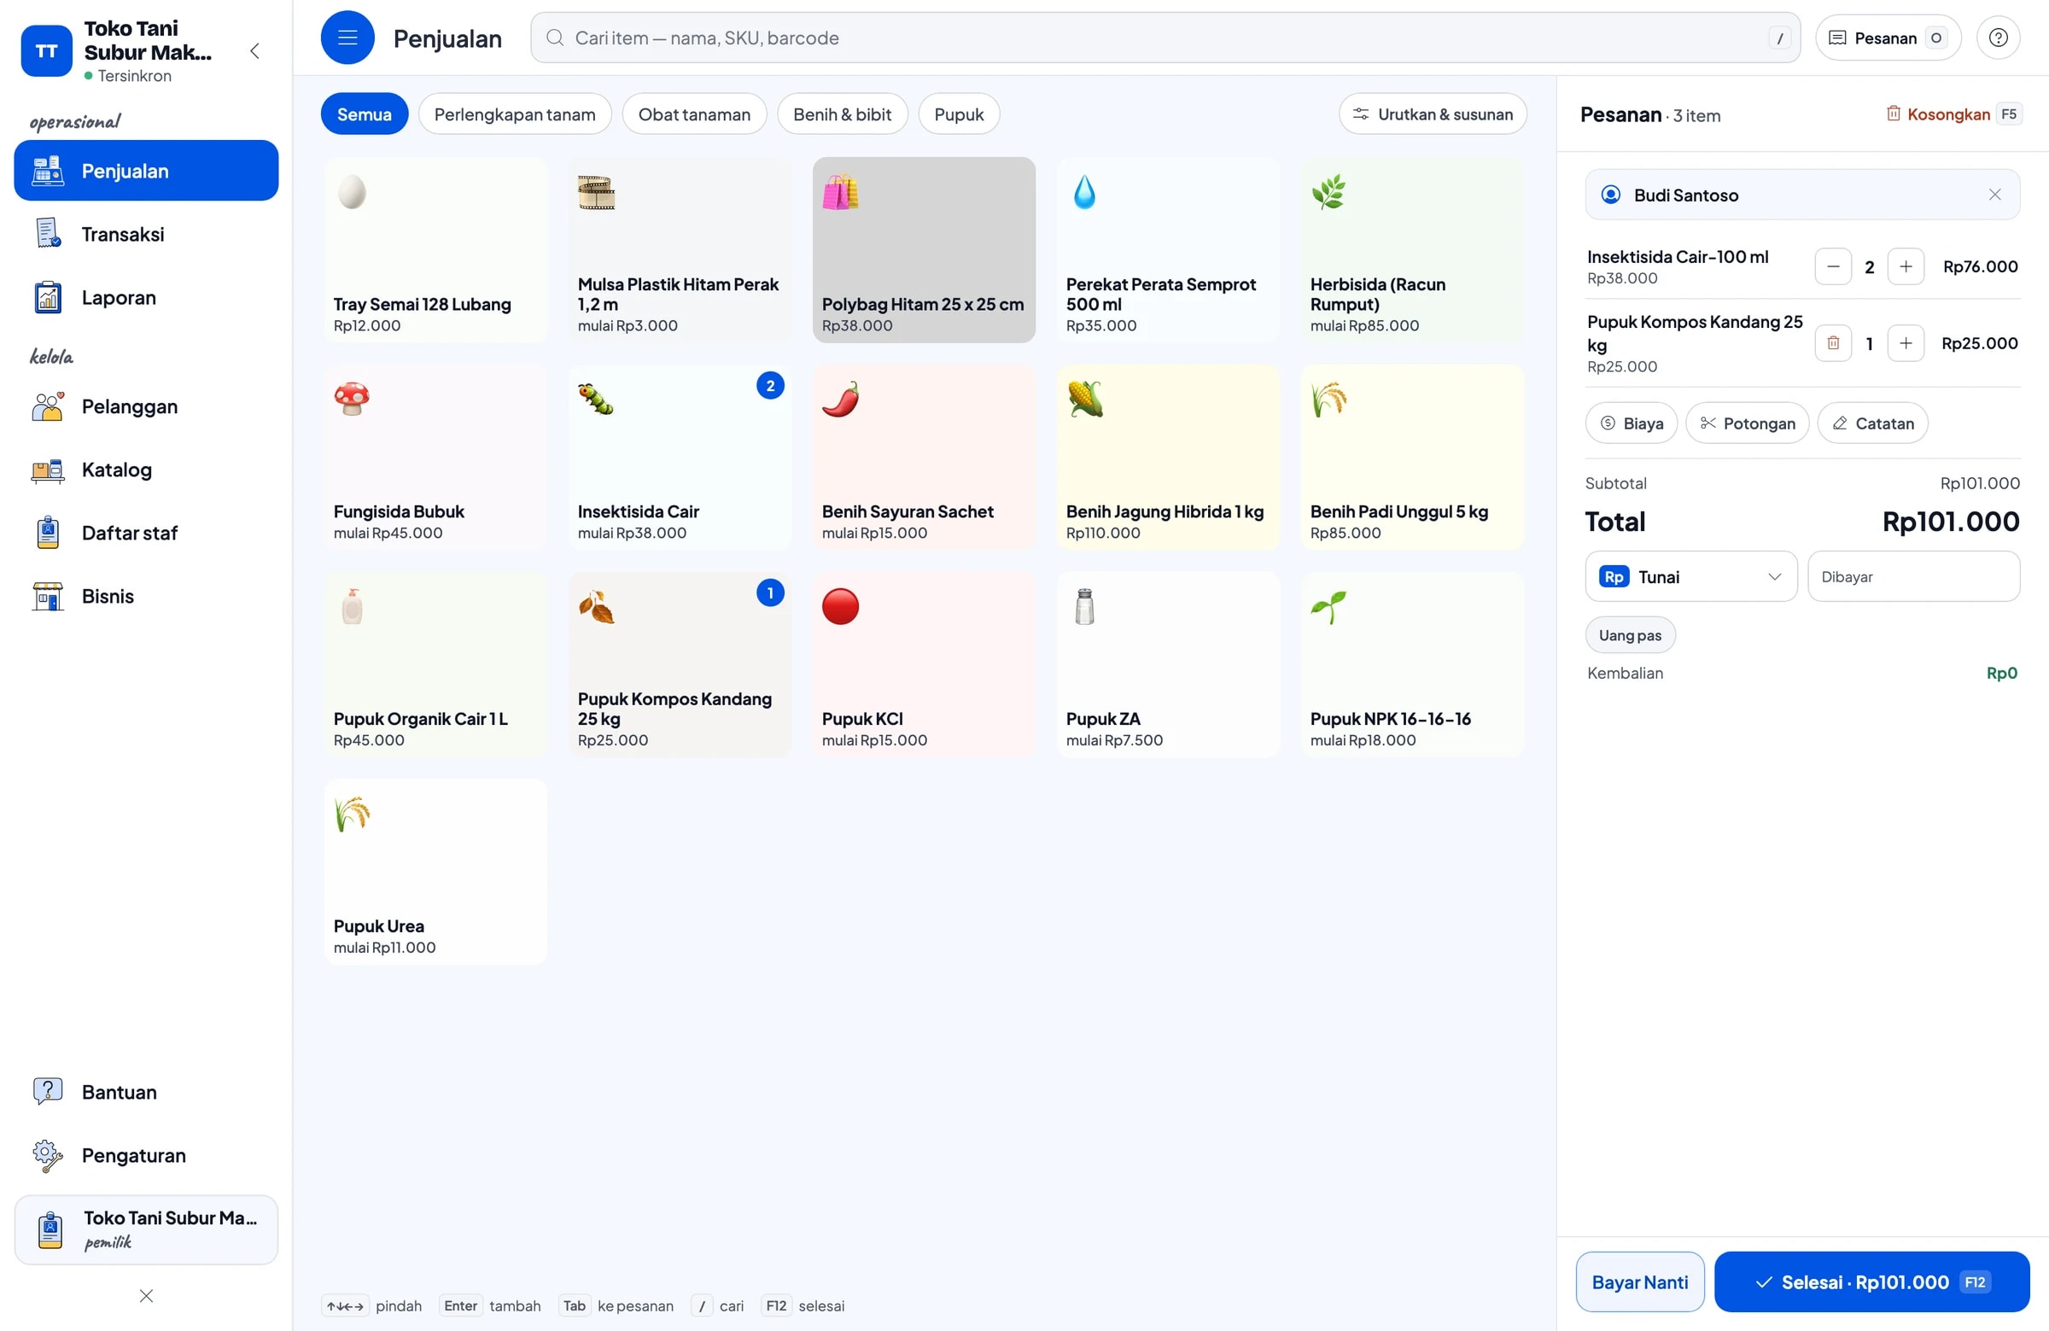2049x1331 pixels.
Task: Open the Toko Tani Subur pemilik profile card
Action: click(146, 1229)
